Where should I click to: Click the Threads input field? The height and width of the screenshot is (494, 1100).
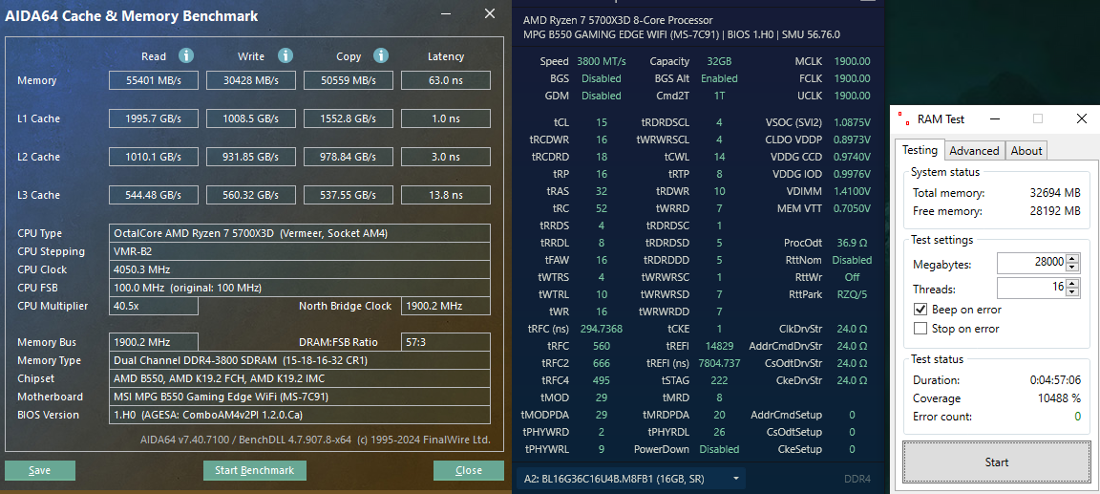tap(1031, 288)
